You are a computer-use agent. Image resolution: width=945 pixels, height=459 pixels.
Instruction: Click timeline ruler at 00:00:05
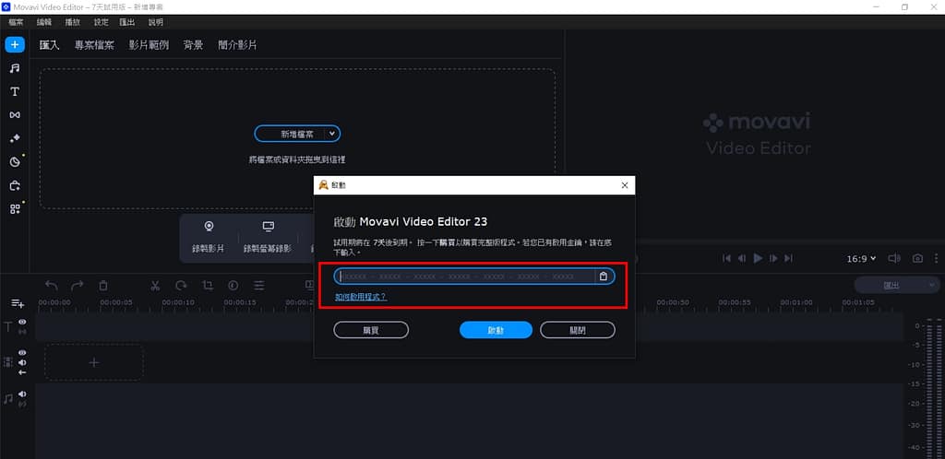click(x=115, y=302)
